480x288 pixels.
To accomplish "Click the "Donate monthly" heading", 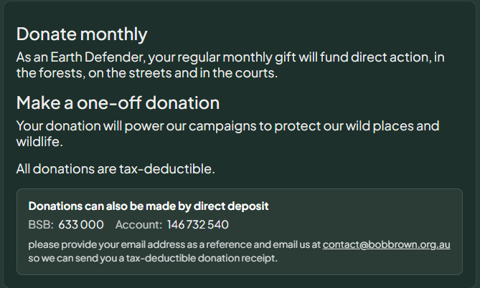I will click(81, 34).
